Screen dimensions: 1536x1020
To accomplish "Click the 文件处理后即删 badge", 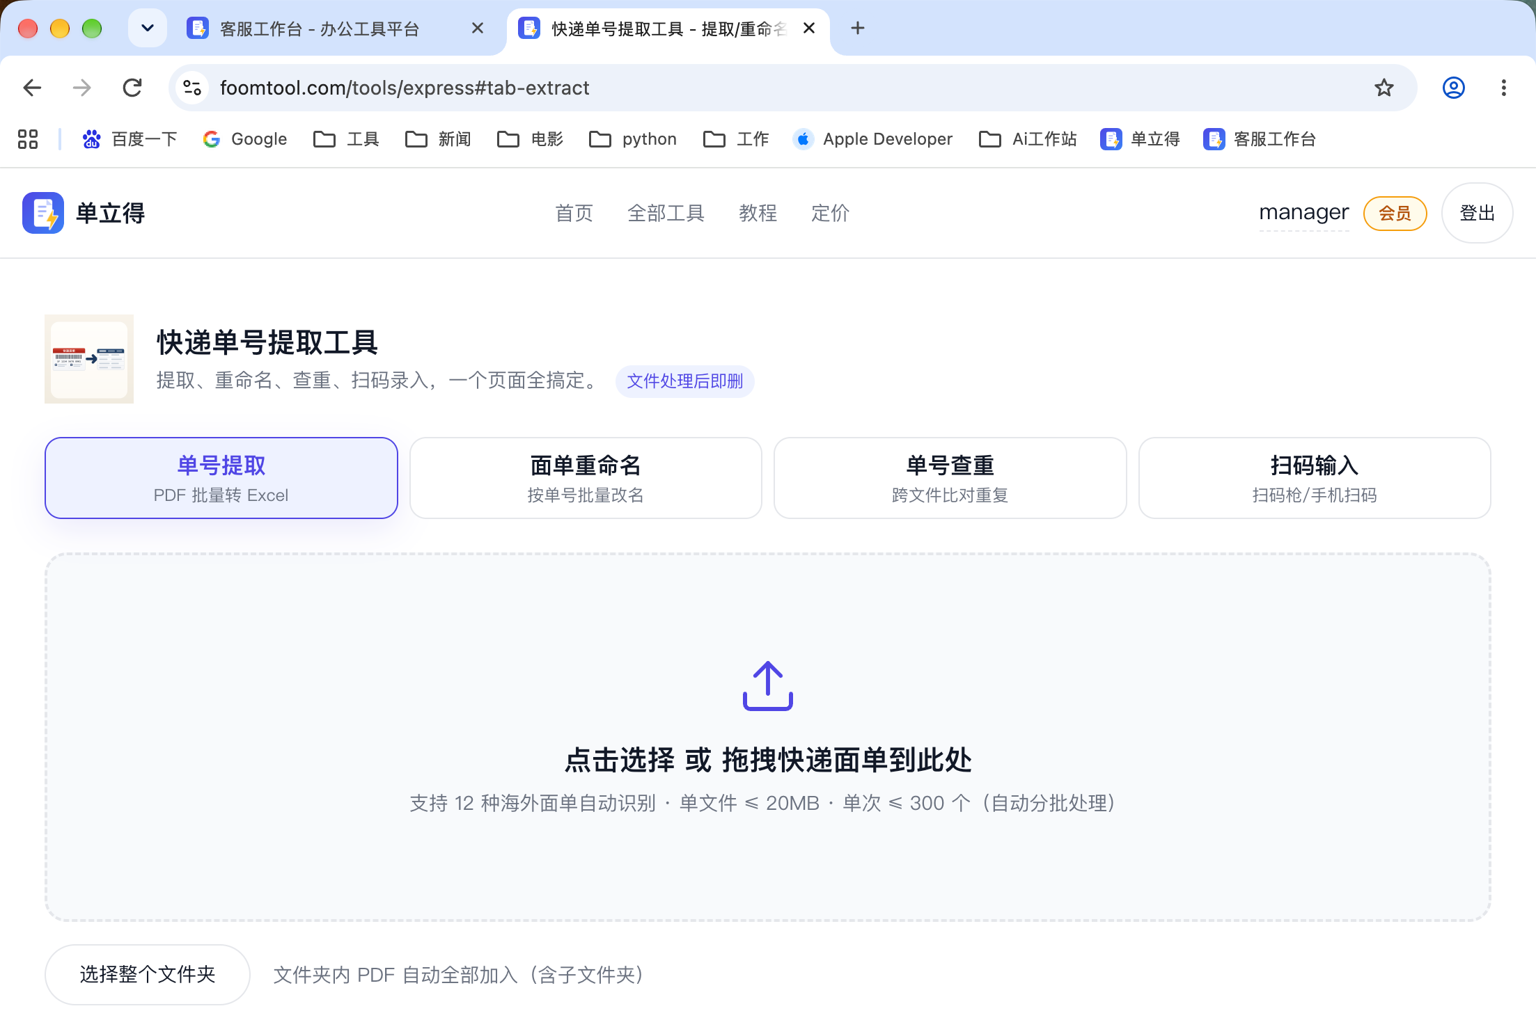I will [x=685, y=381].
